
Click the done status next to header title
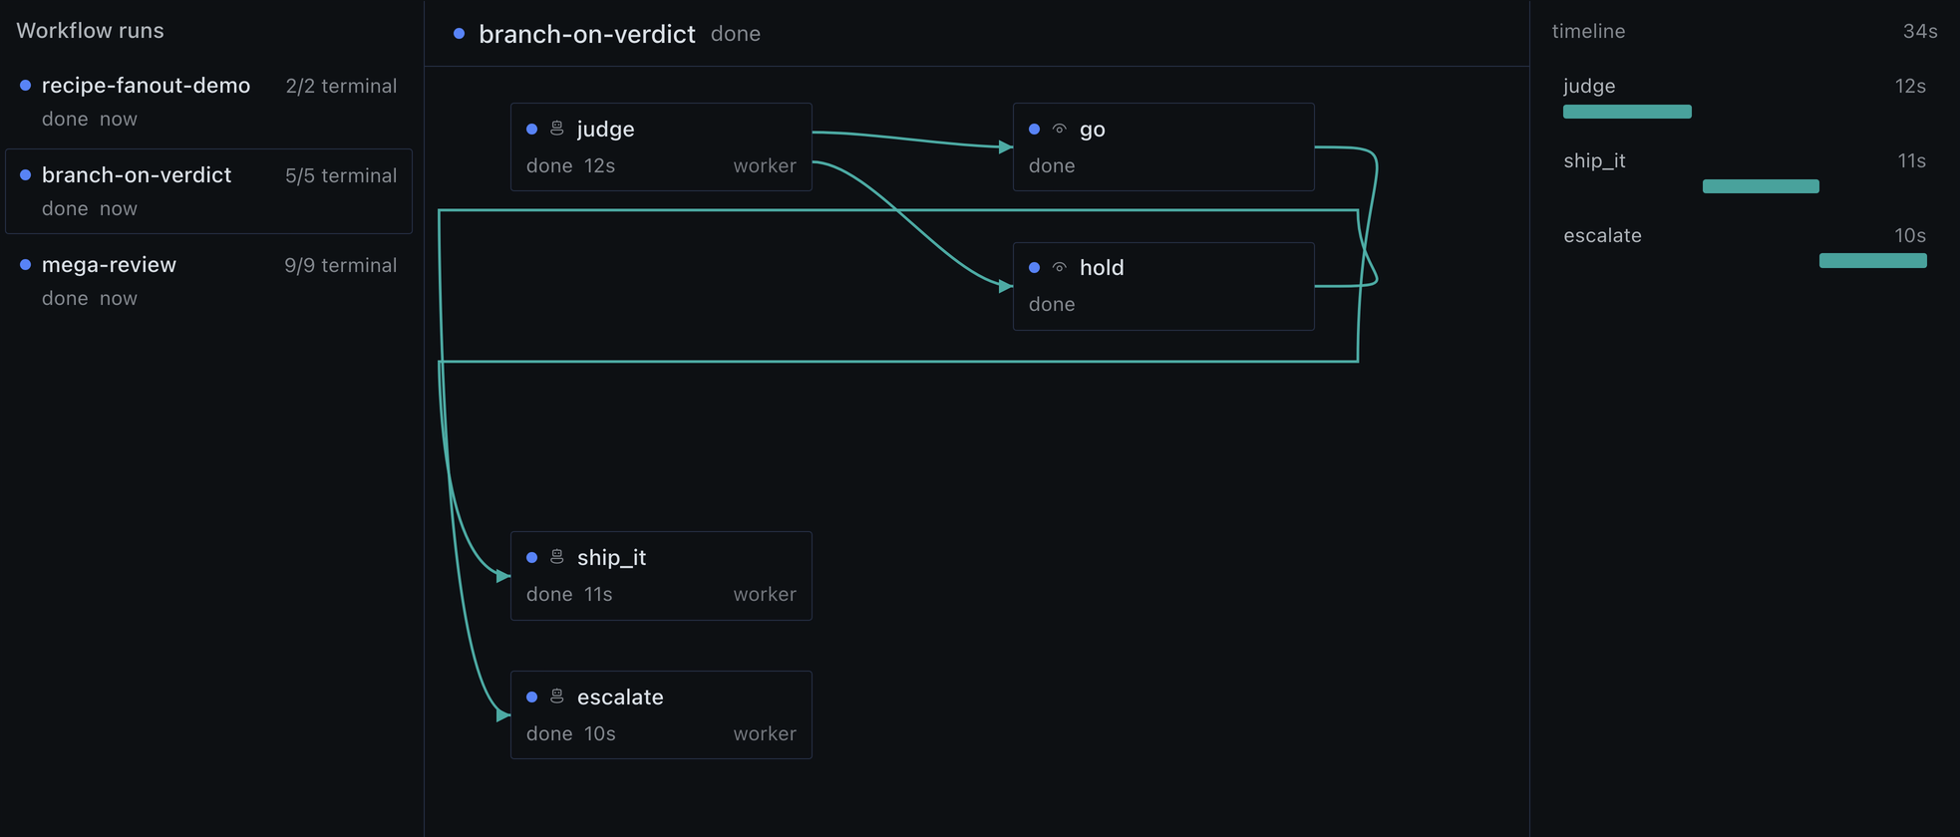pyautogui.click(x=736, y=34)
